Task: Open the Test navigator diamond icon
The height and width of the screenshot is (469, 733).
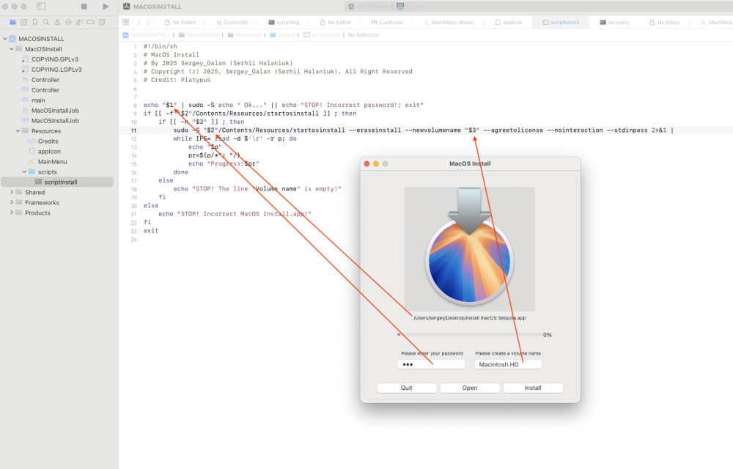Action: 69,22
